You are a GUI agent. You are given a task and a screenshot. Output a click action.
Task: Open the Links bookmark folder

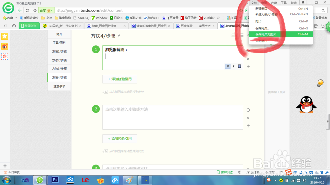[47, 18]
